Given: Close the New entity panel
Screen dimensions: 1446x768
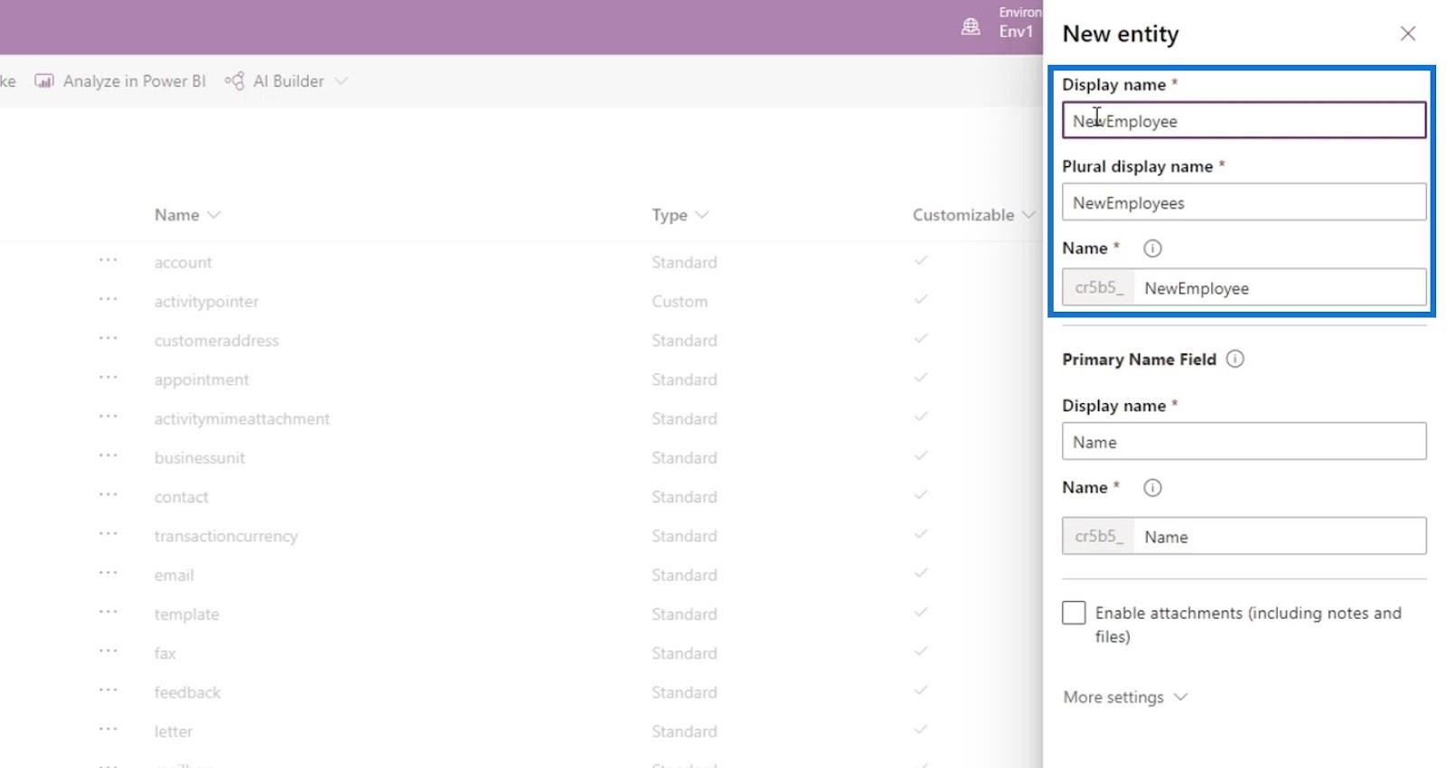Looking at the screenshot, I should (x=1408, y=33).
